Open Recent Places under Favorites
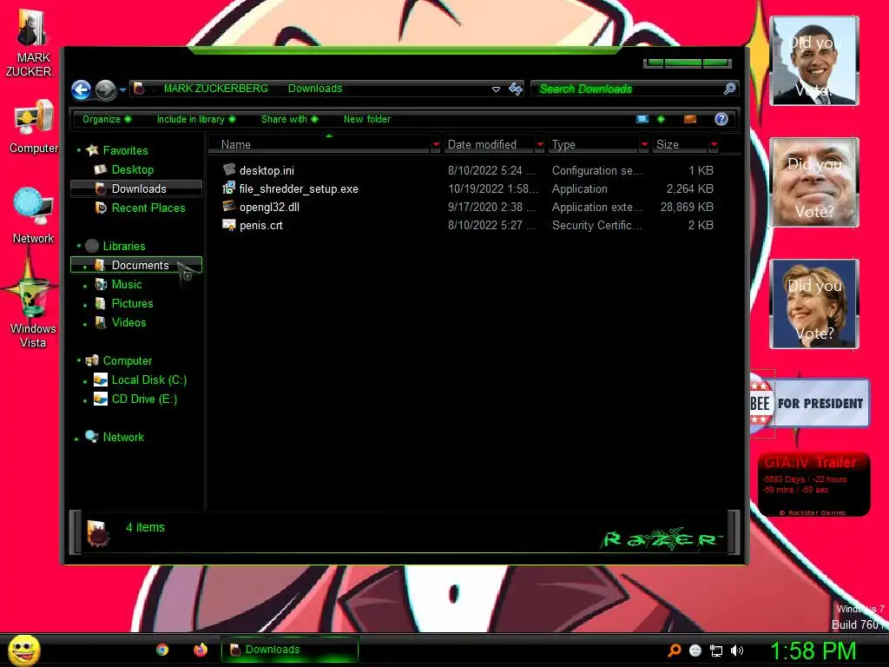889x667 pixels. [x=148, y=208]
